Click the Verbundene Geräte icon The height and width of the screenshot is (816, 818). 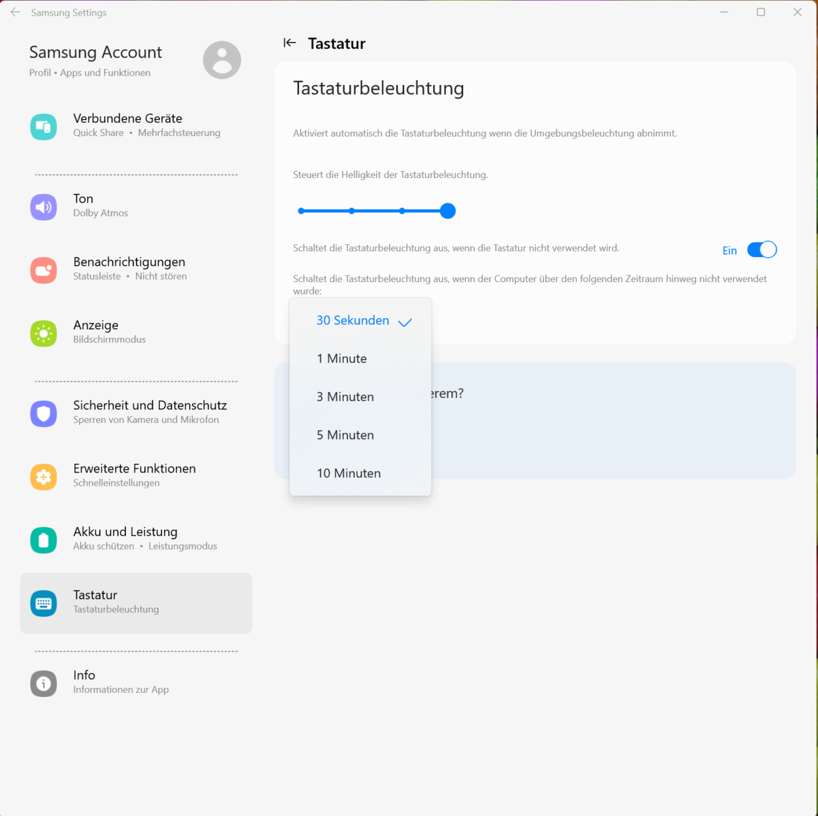44,126
